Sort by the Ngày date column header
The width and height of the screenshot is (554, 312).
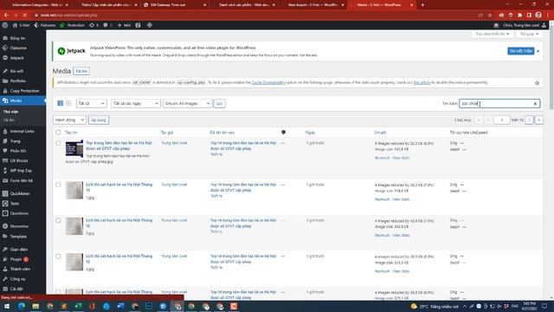pyautogui.click(x=310, y=133)
